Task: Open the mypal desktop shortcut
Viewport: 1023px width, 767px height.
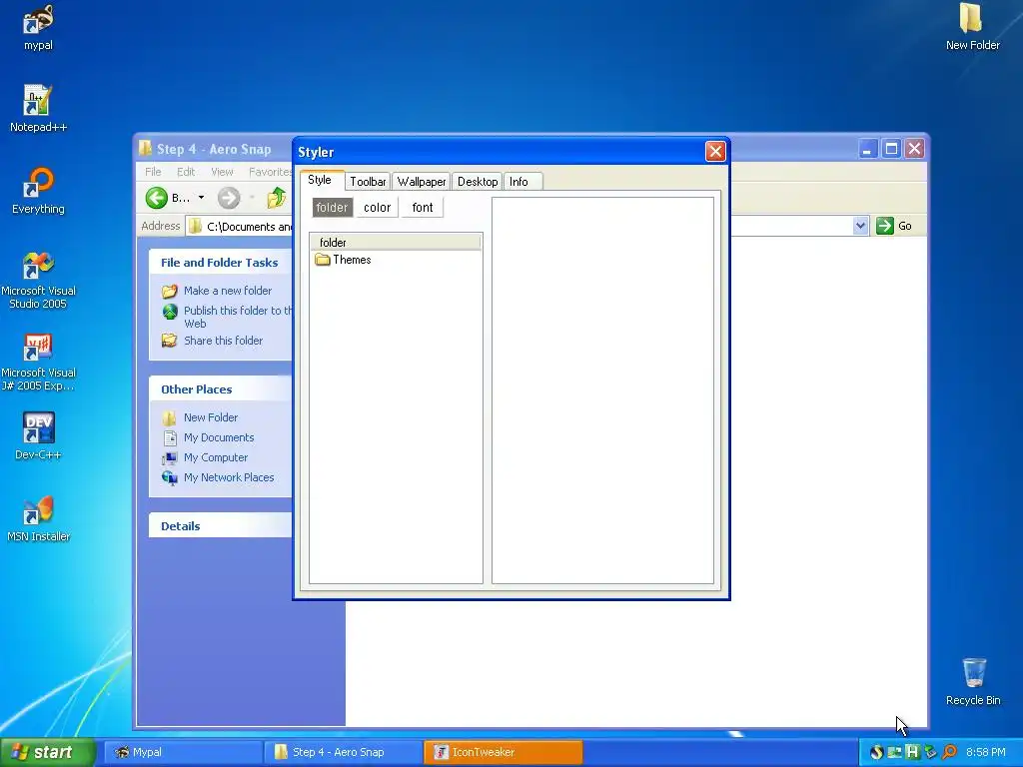Action: coord(38,27)
